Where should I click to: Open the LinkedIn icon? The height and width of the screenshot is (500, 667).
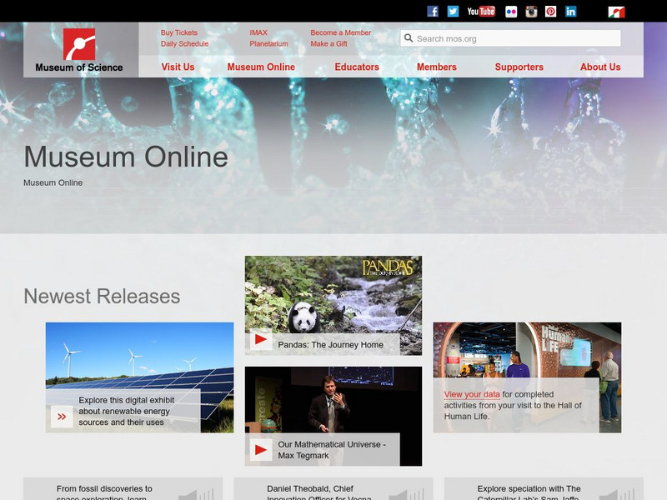coord(570,11)
